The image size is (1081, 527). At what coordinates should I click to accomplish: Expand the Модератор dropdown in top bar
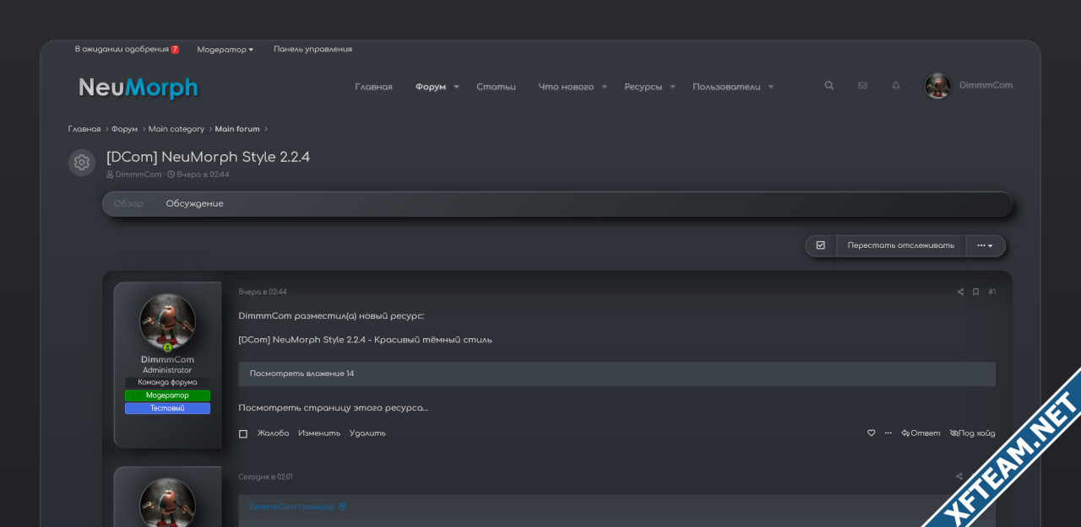tap(225, 50)
